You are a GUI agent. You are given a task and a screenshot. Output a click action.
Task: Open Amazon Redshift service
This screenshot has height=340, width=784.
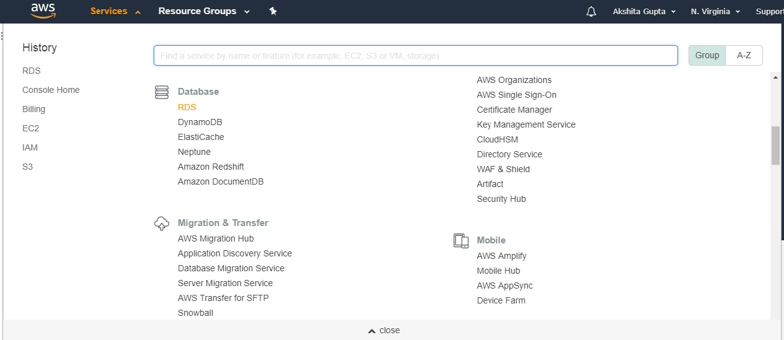tap(211, 167)
